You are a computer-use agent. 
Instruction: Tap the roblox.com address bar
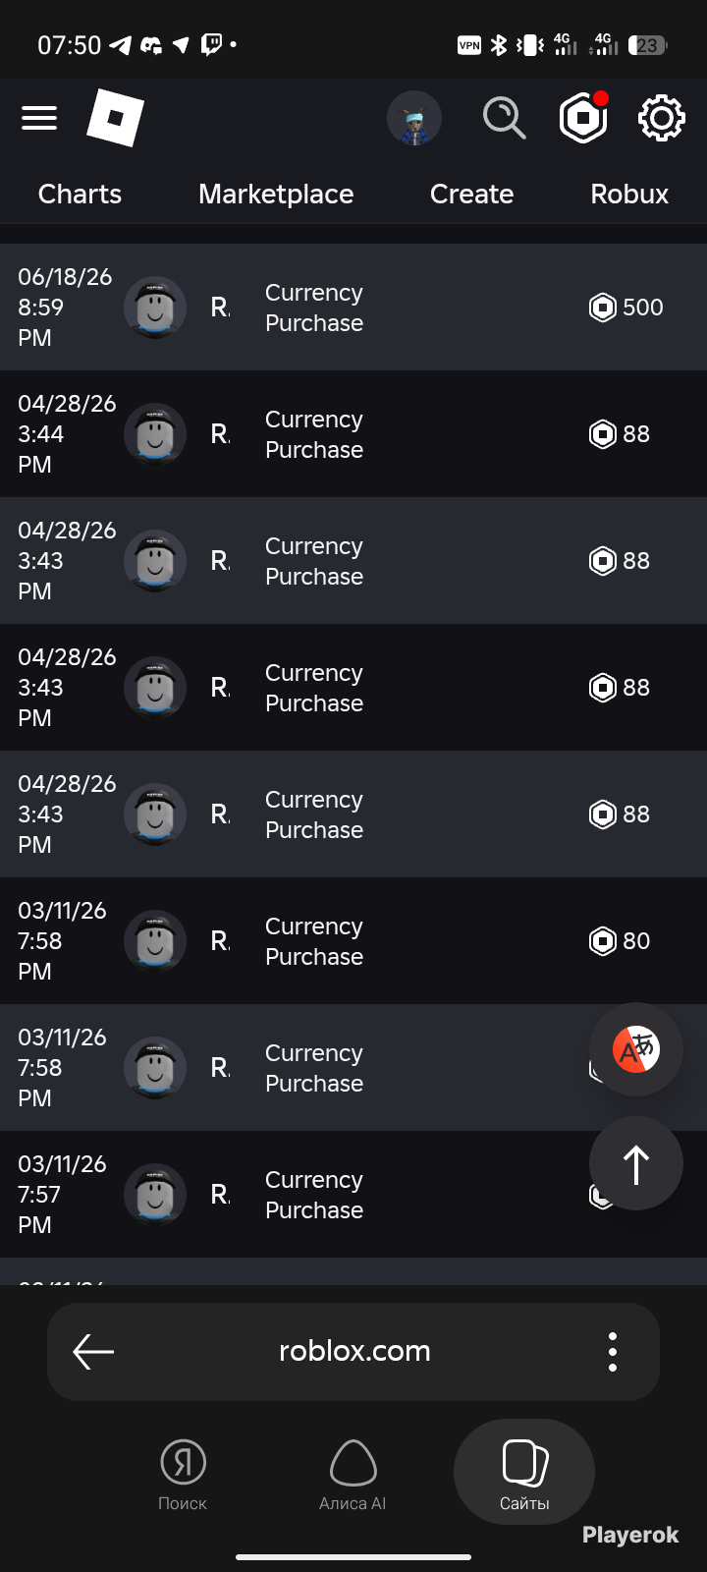tap(354, 1351)
